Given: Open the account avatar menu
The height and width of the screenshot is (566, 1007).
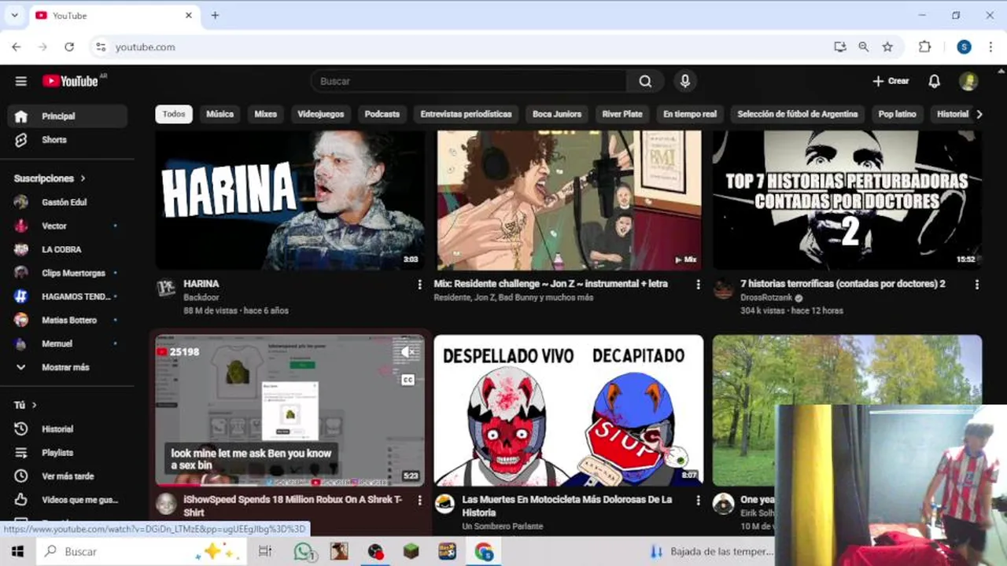Looking at the screenshot, I should click(968, 81).
